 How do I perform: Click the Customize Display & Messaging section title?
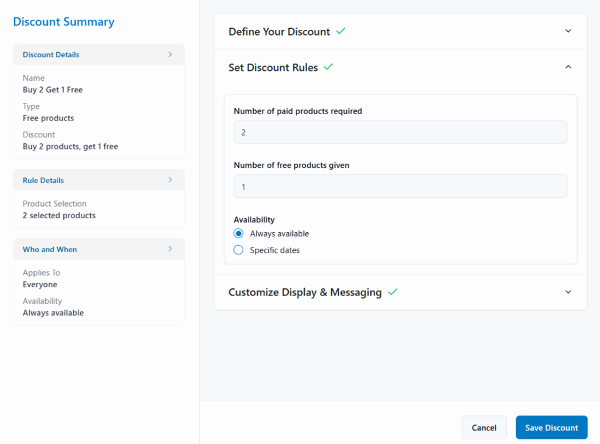305,292
